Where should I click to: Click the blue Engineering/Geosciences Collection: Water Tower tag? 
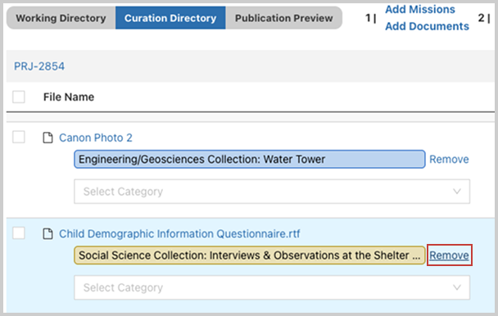click(x=250, y=159)
